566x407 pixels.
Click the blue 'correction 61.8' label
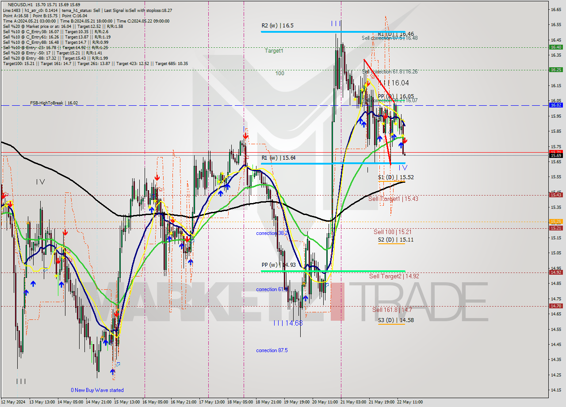[272, 289]
